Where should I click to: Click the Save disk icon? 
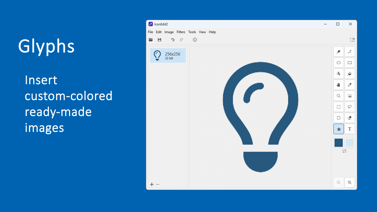tap(160, 40)
